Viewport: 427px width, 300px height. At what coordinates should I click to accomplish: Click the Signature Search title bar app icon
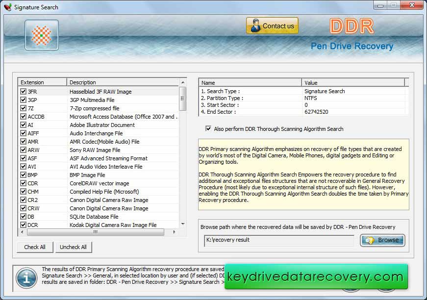tap(8, 7)
